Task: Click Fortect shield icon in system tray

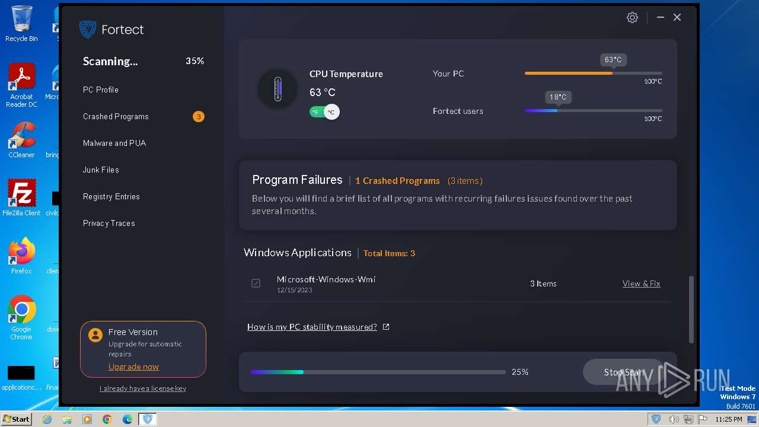Action: click(656, 419)
